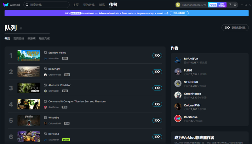Select the 概览 queue tab
The image size is (252, 144).
[7, 38]
